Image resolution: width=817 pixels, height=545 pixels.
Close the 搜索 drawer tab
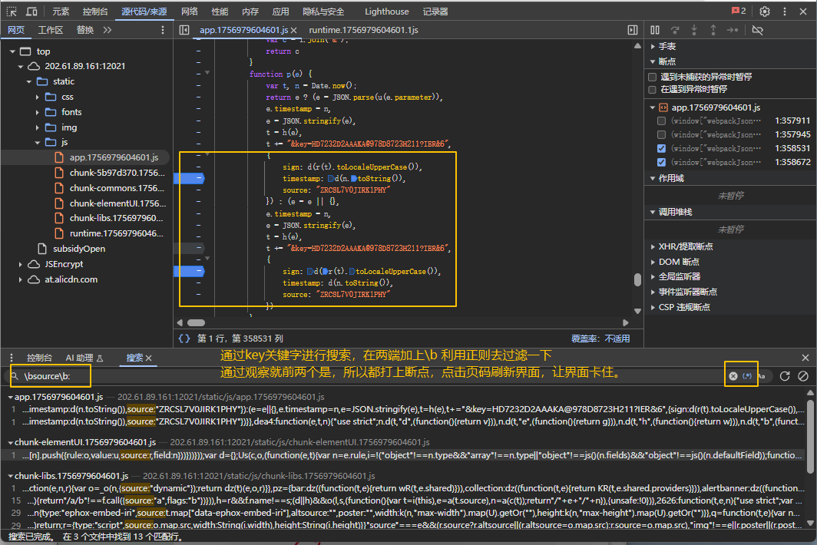pos(148,358)
